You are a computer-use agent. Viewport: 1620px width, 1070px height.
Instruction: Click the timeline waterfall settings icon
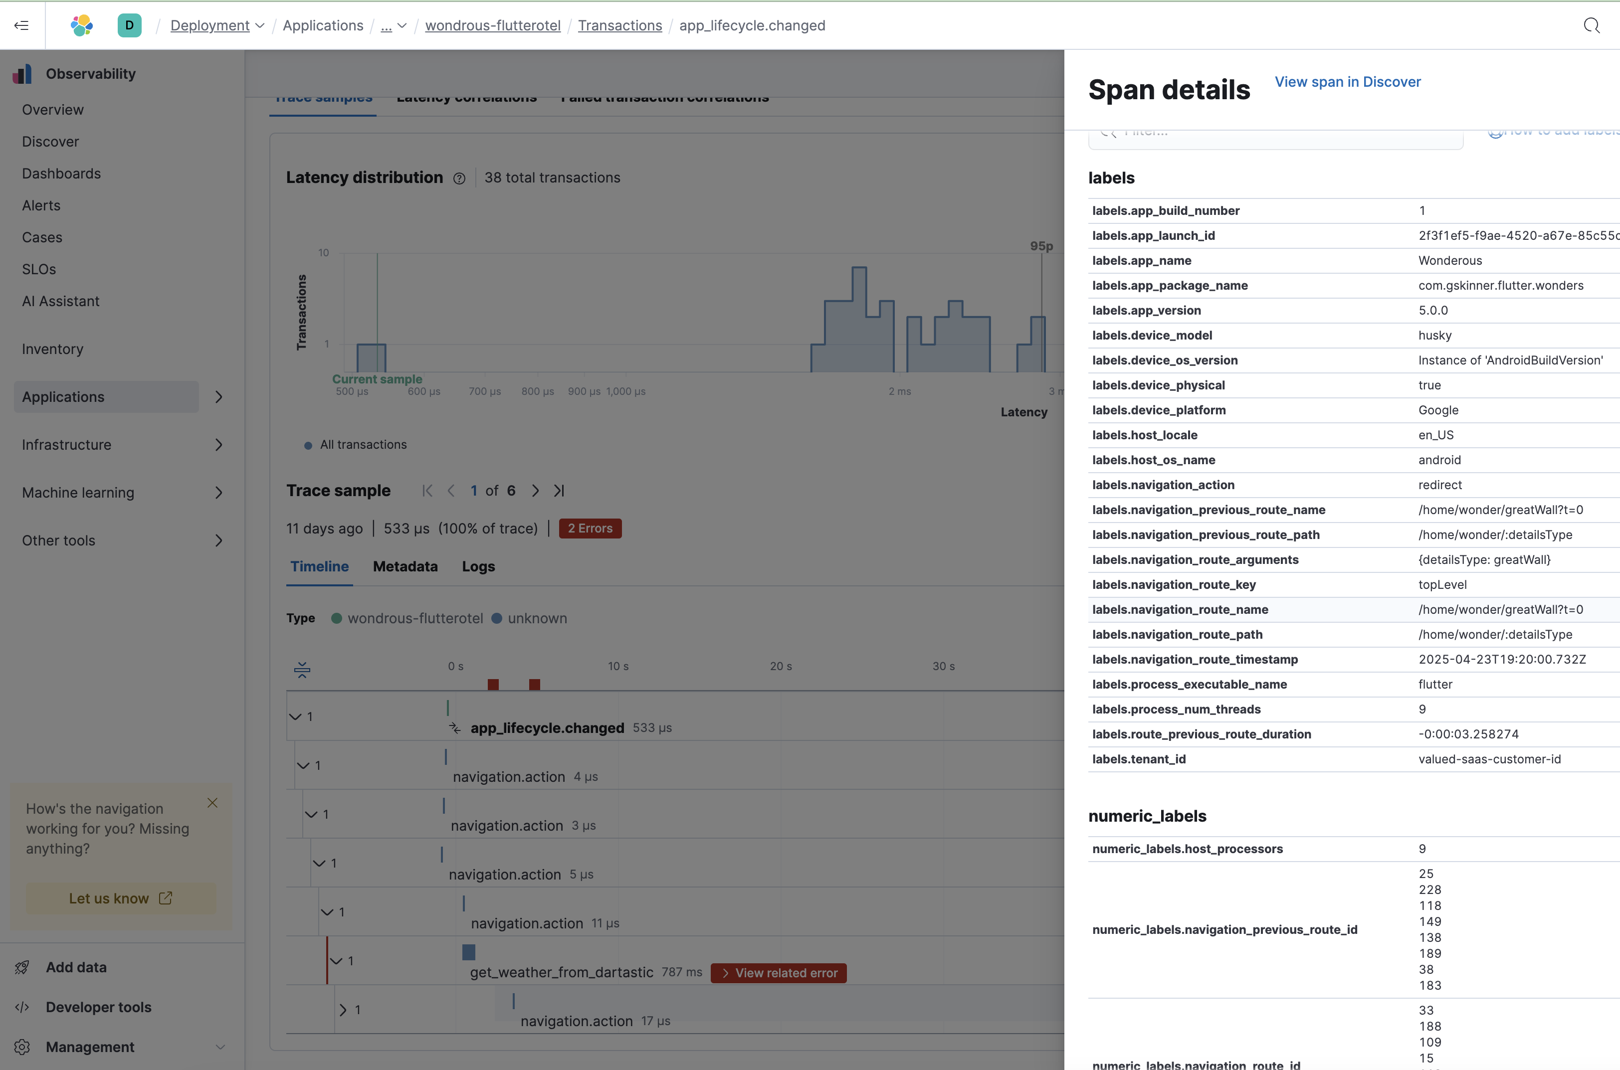(301, 670)
